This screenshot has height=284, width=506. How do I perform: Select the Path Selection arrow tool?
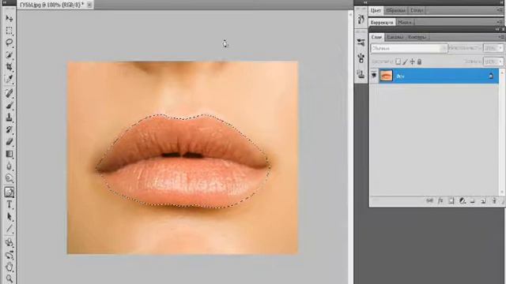[9, 217]
